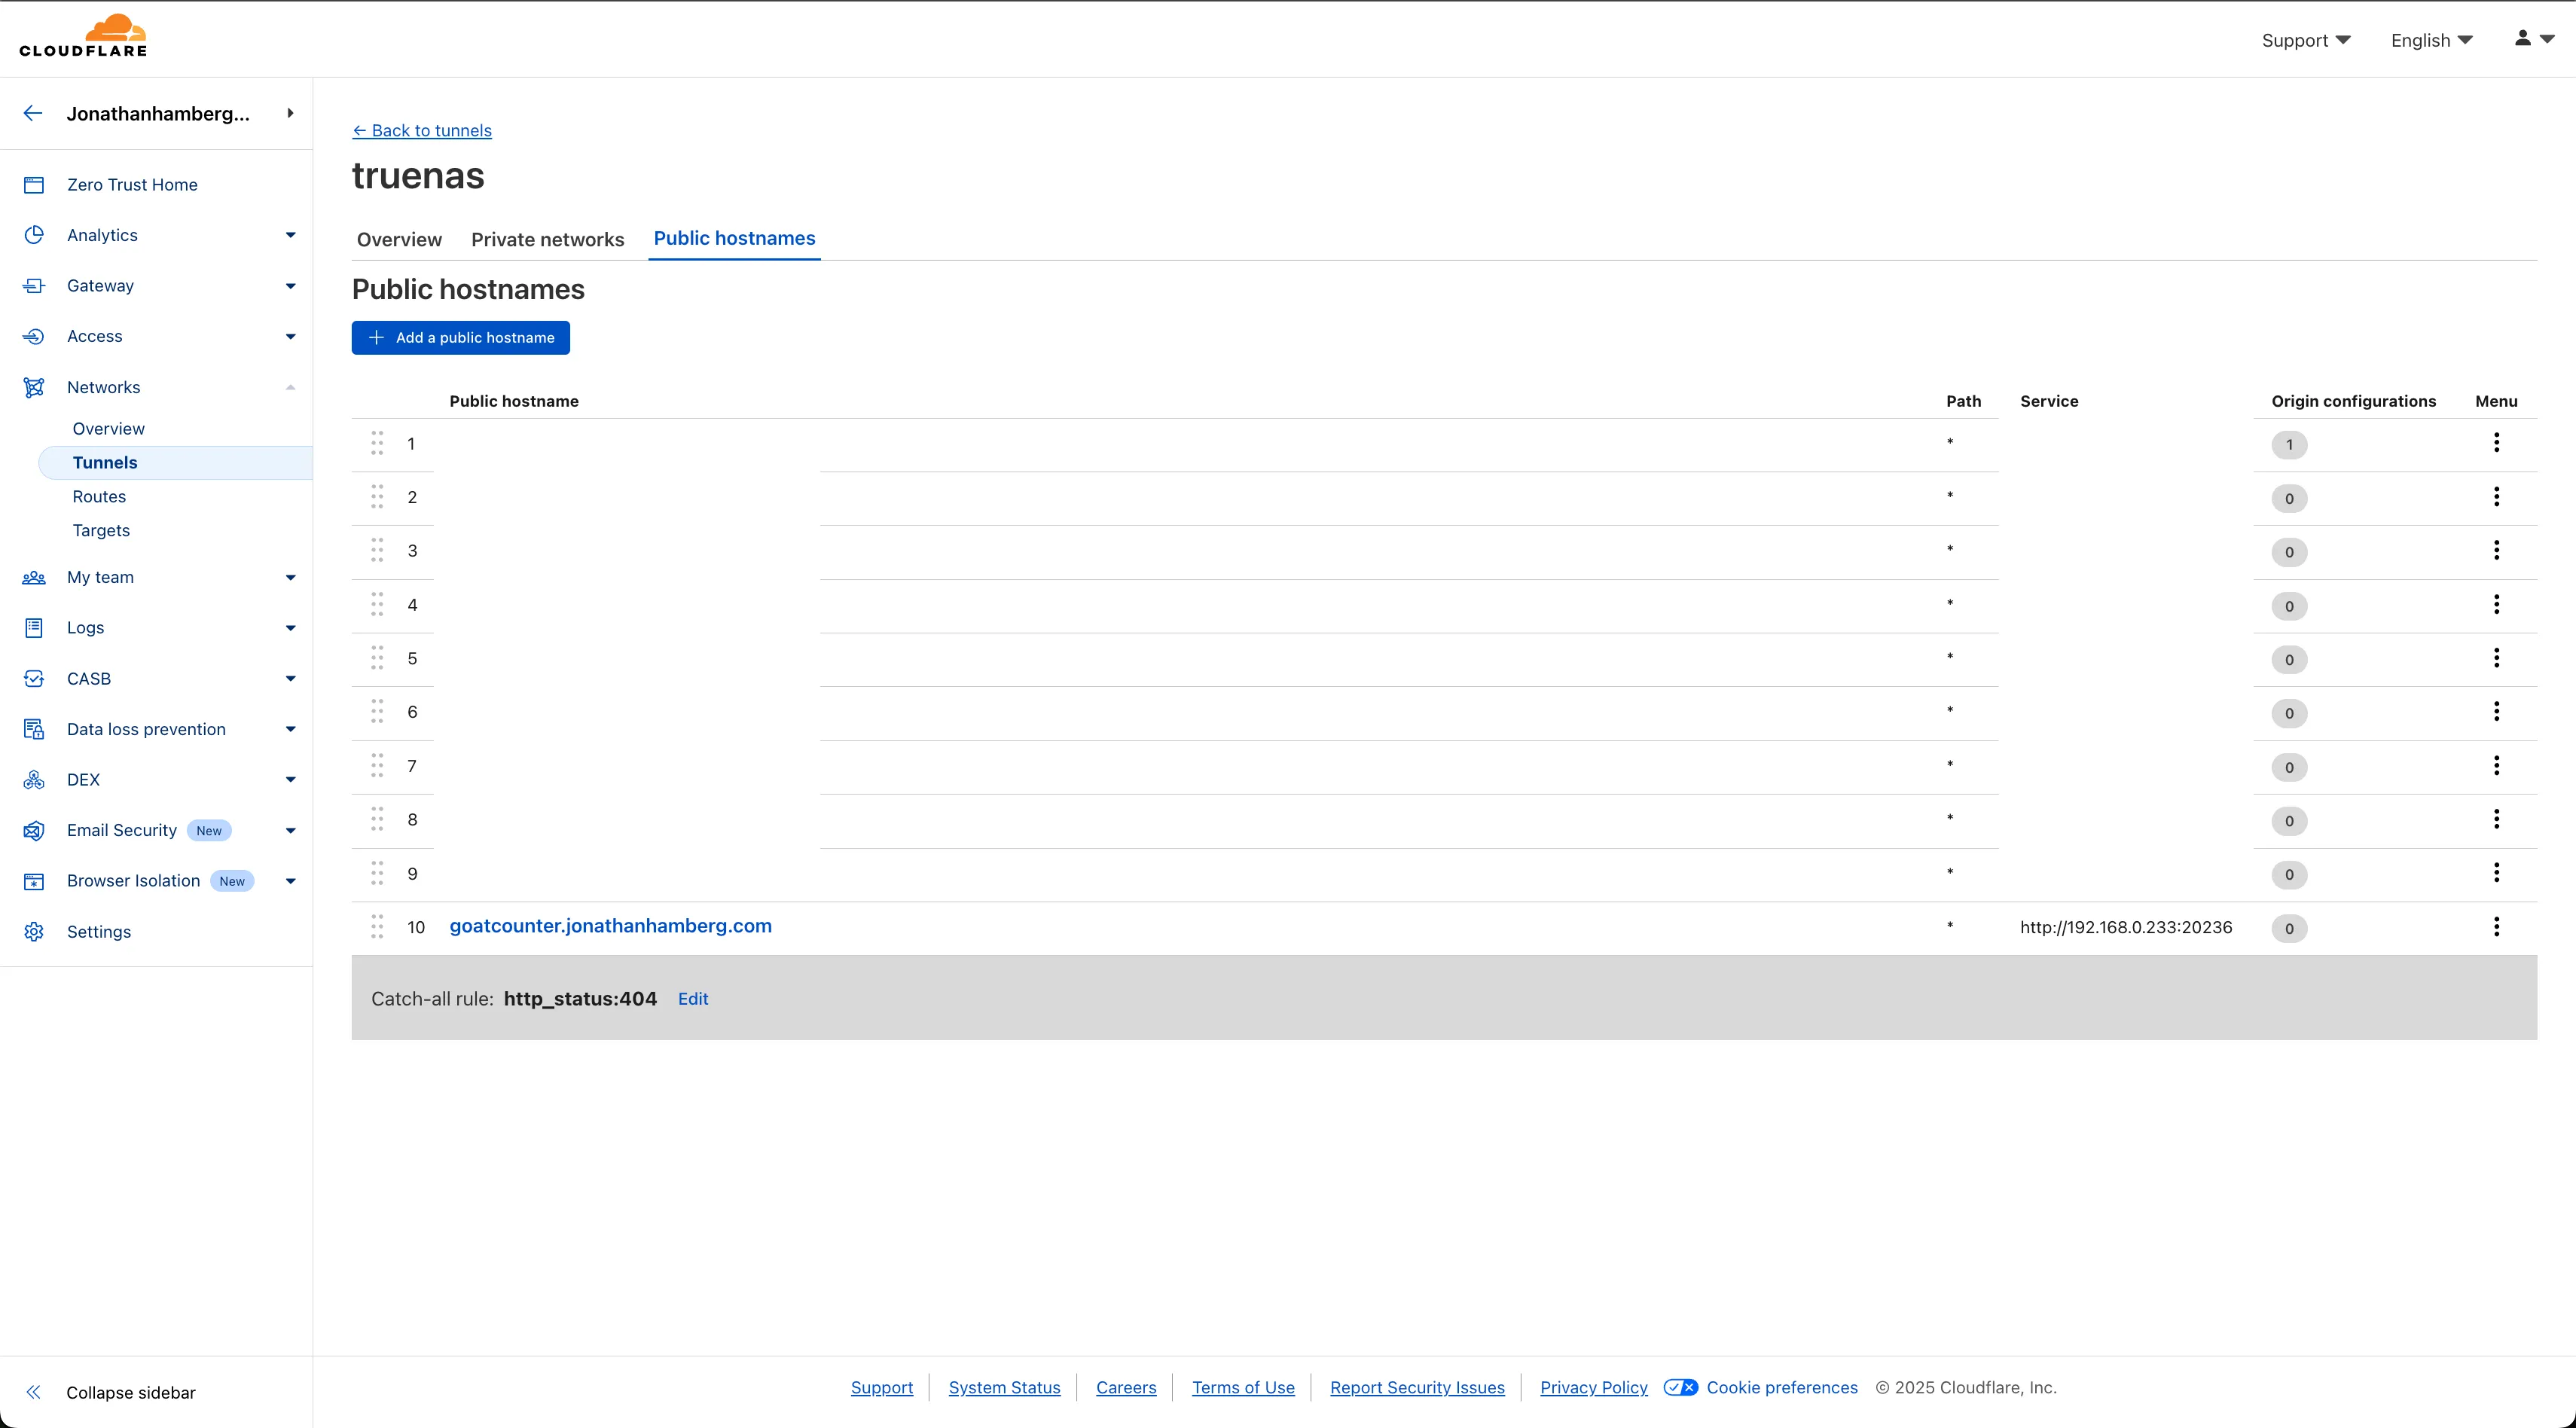Open goatcounter.jonathanhamberg.com hostname link
Screen dimensions: 2576x1428
611,926
